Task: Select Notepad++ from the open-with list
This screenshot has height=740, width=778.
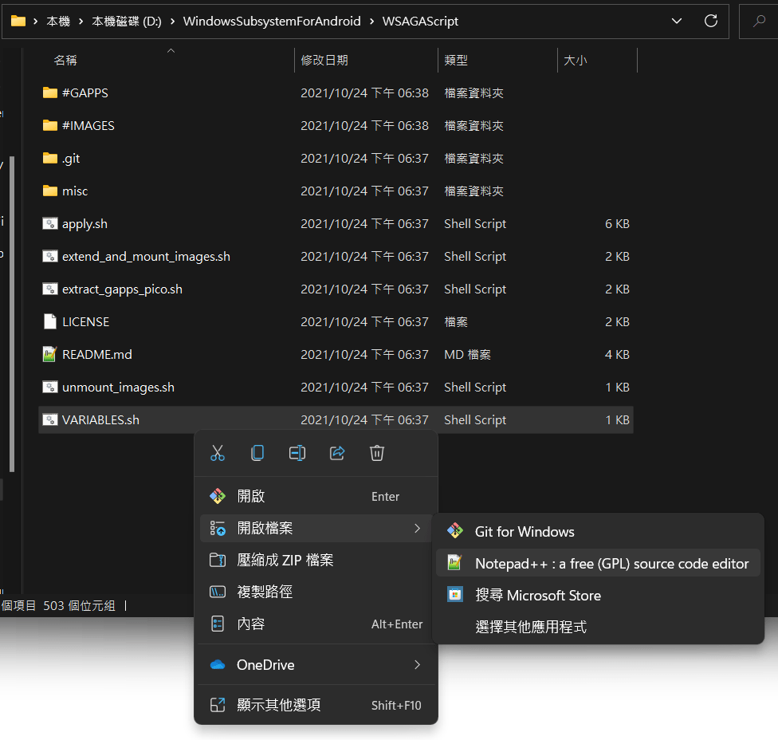Action: point(611,563)
